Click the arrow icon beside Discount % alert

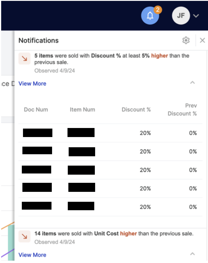(24, 58)
